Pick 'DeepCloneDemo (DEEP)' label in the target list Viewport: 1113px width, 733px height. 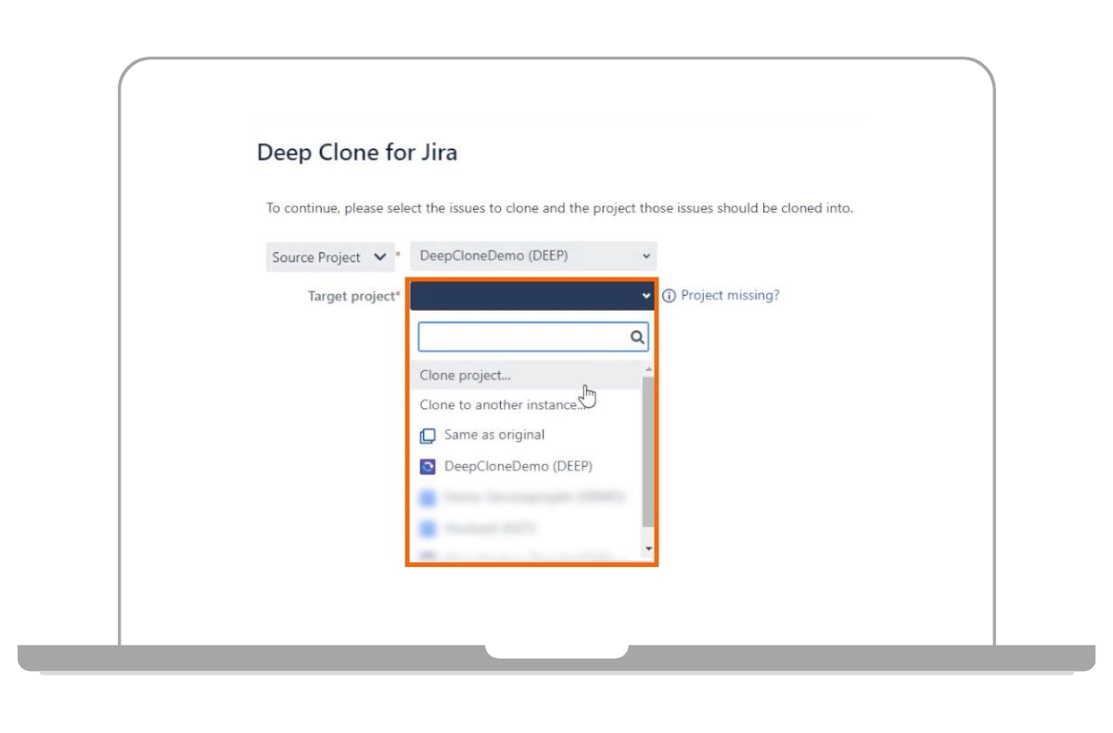click(x=518, y=467)
